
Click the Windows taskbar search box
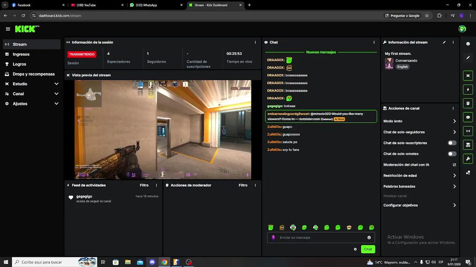tap(55, 262)
